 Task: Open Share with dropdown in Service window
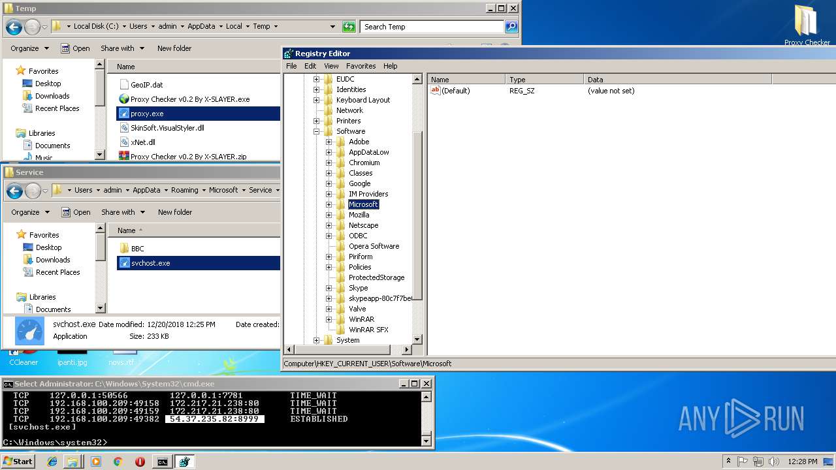(x=122, y=212)
